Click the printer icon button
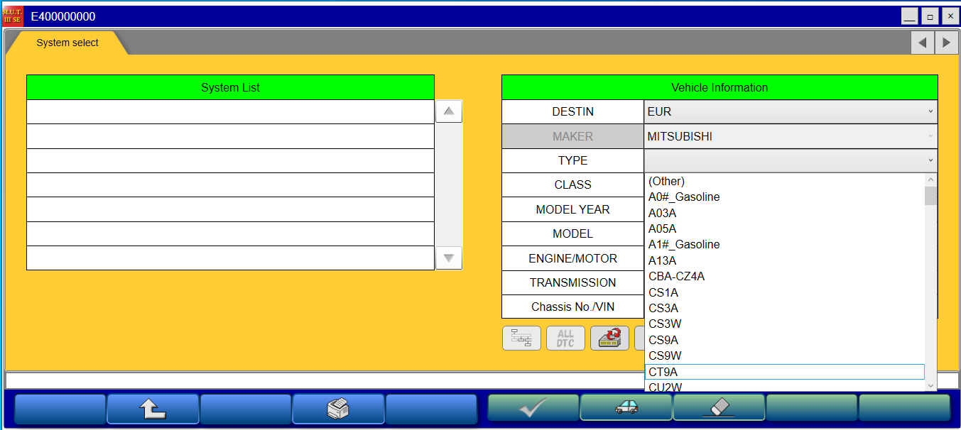The image size is (961, 430). [338, 409]
